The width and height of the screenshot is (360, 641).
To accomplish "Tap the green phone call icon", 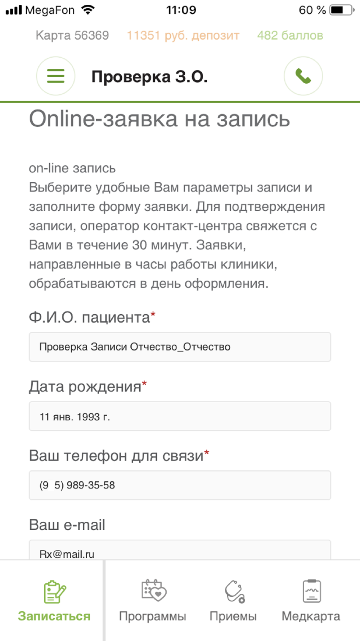I will coord(303,76).
